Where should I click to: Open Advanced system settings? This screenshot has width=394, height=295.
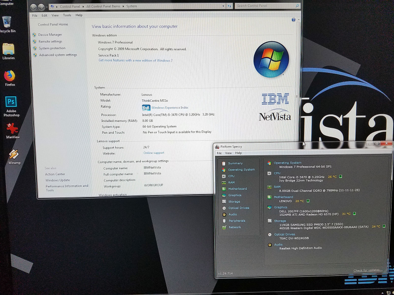[x=58, y=55]
